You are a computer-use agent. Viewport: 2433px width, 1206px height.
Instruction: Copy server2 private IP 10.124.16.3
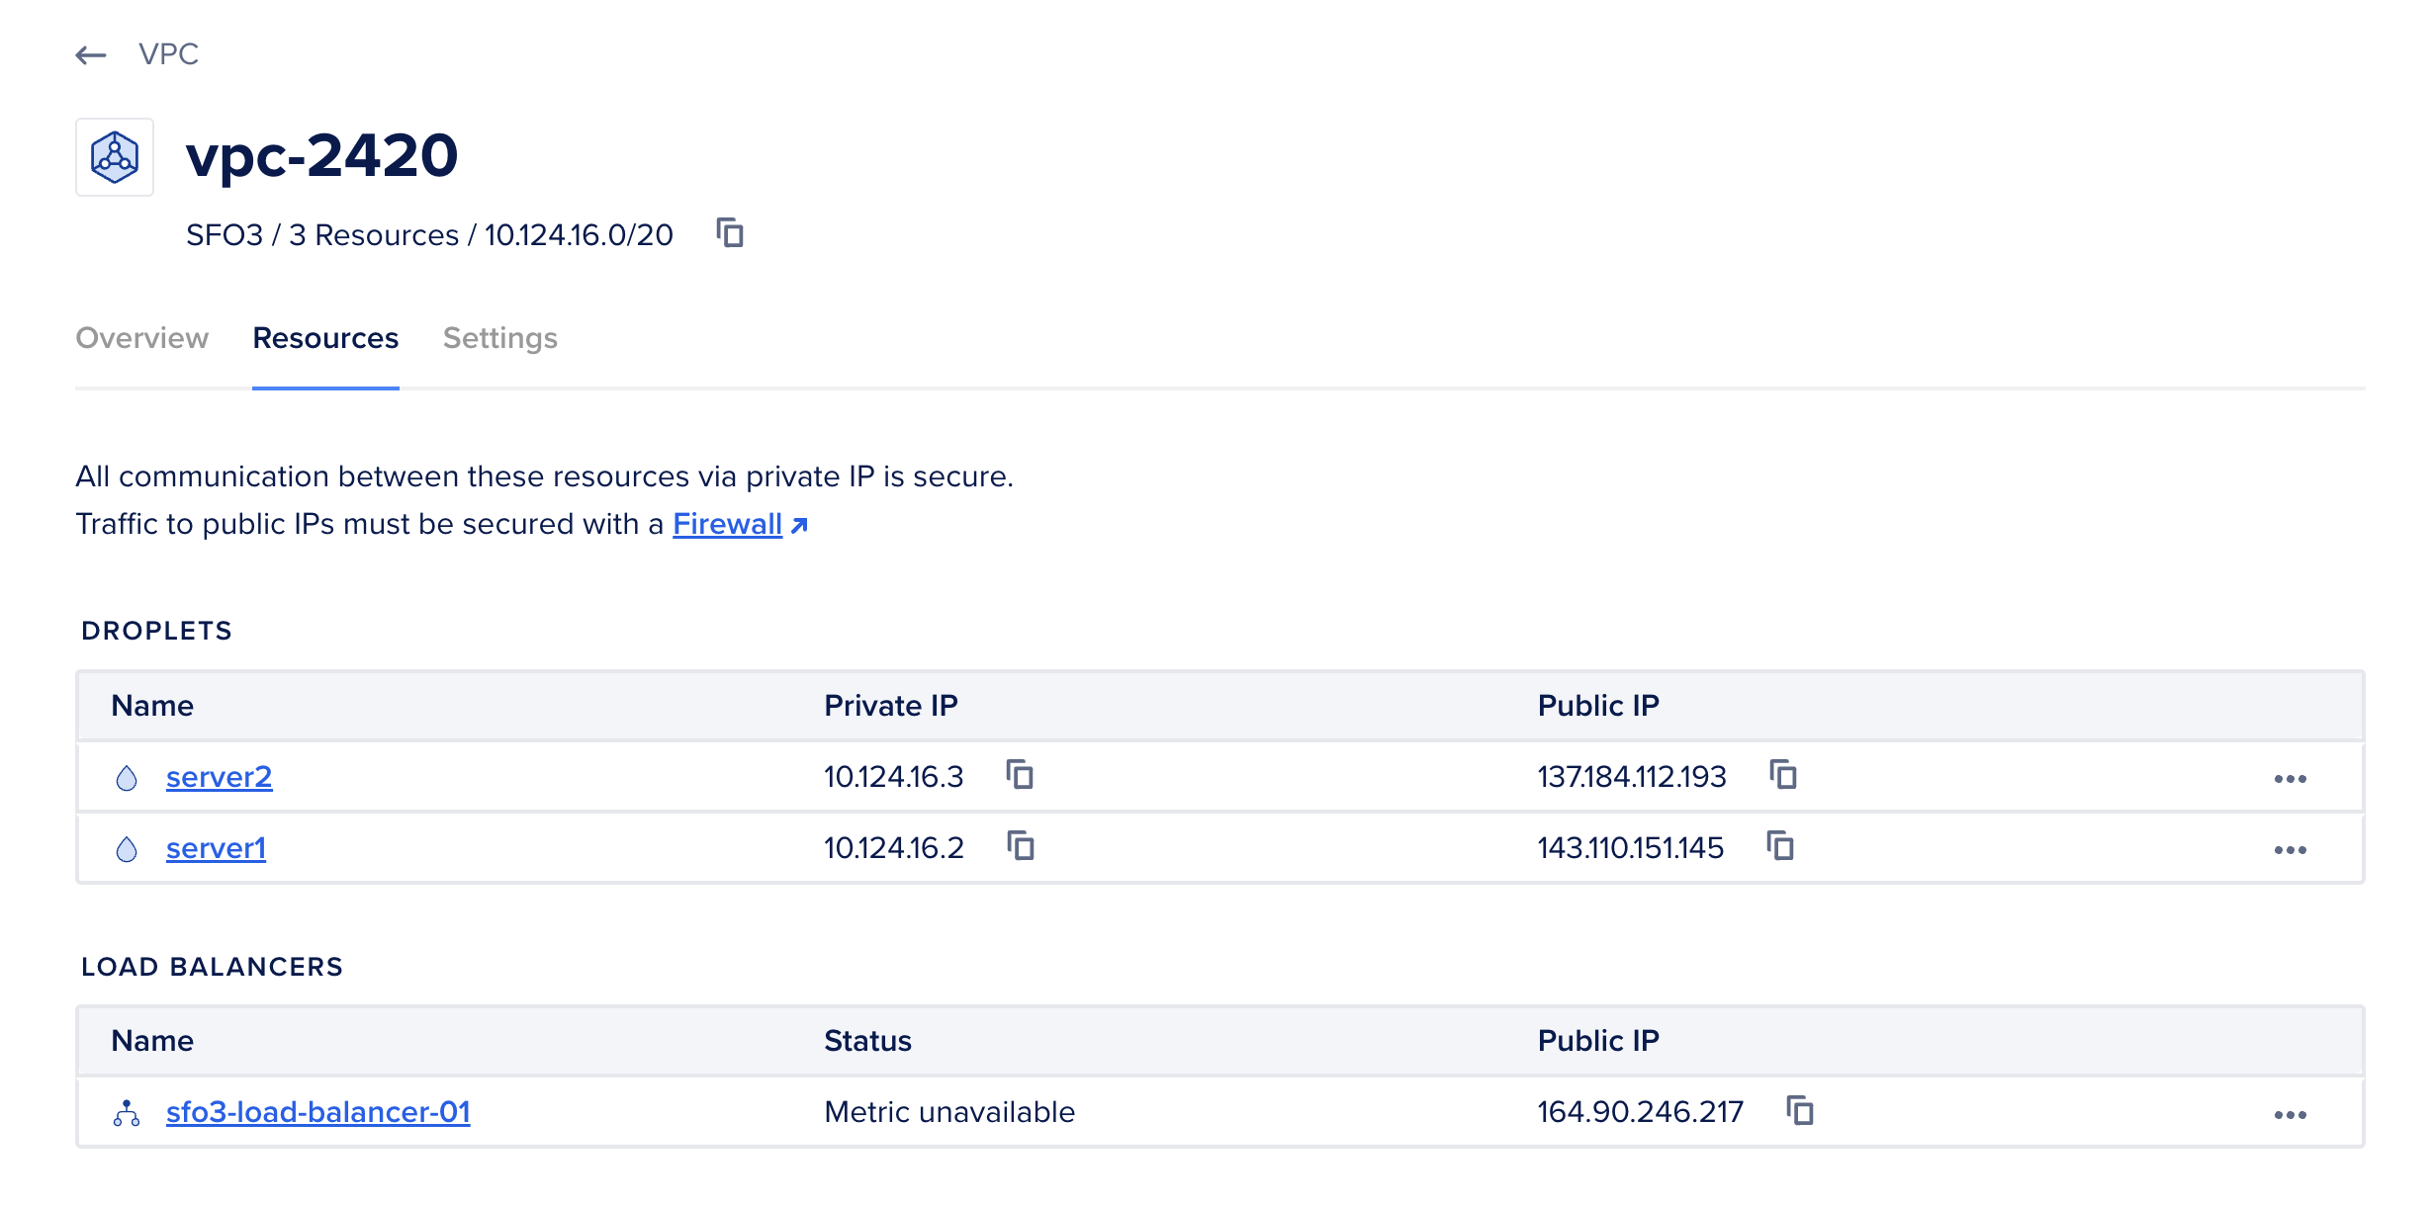[x=1020, y=775]
